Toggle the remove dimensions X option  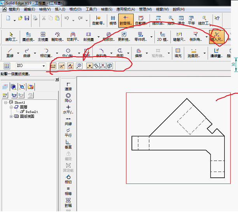(x=103, y=66)
